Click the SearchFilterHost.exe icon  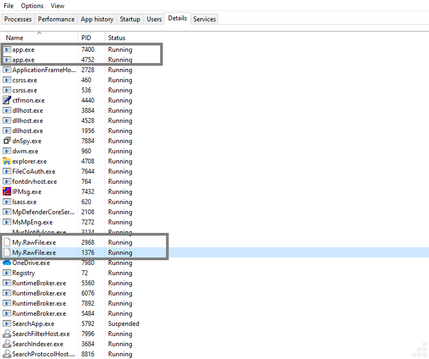[x=7, y=334]
